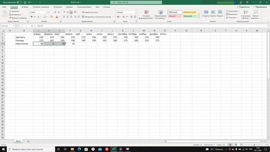This screenshot has width=270, height=152.
Task: Open Форматировать как таблицу menu
Action: pos(161,14)
